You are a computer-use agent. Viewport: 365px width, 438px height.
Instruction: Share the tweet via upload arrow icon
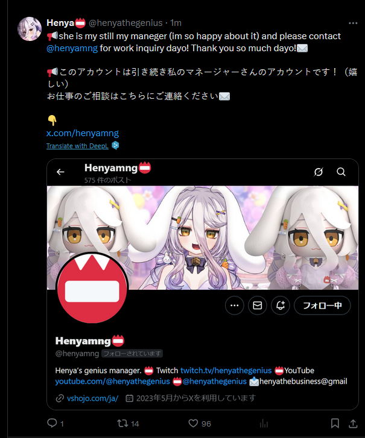click(353, 423)
